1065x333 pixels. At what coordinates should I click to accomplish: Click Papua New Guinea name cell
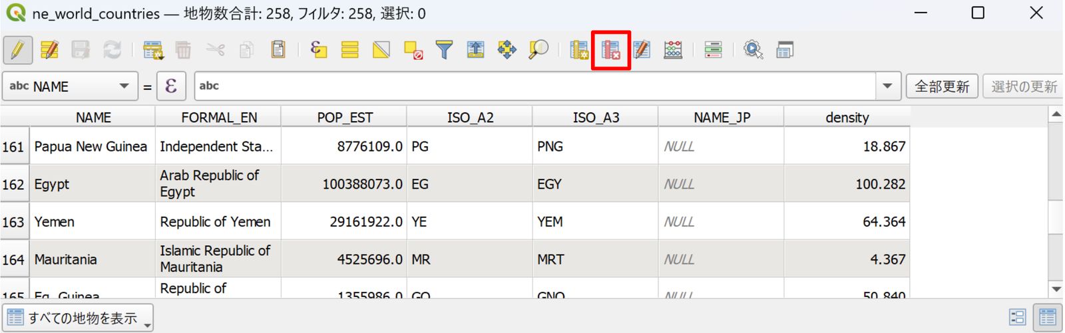tap(93, 146)
